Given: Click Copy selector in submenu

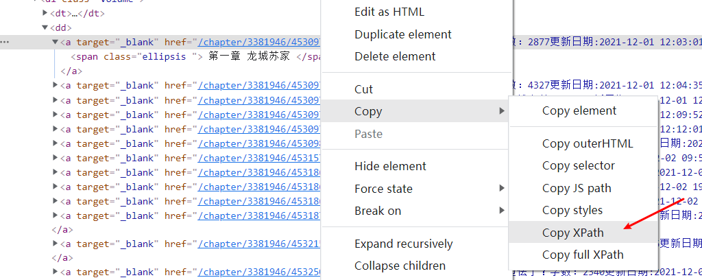Looking at the screenshot, I should coord(579,165).
